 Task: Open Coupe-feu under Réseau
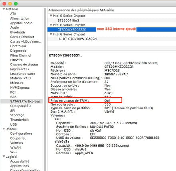(18, 138)
